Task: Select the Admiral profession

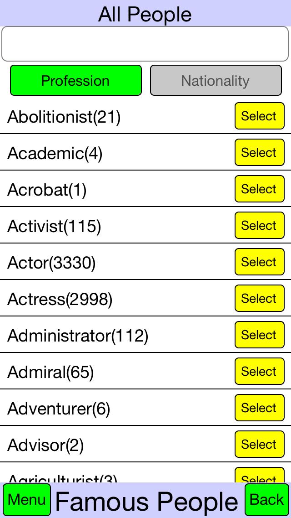Action: [259, 372]
